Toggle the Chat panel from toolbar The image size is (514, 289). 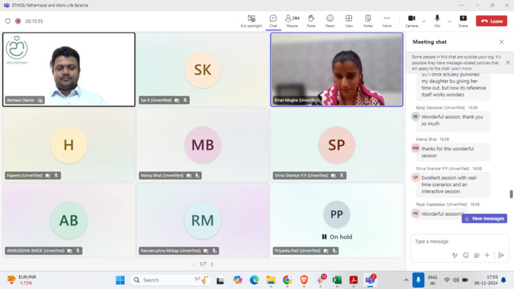(273, 21)
